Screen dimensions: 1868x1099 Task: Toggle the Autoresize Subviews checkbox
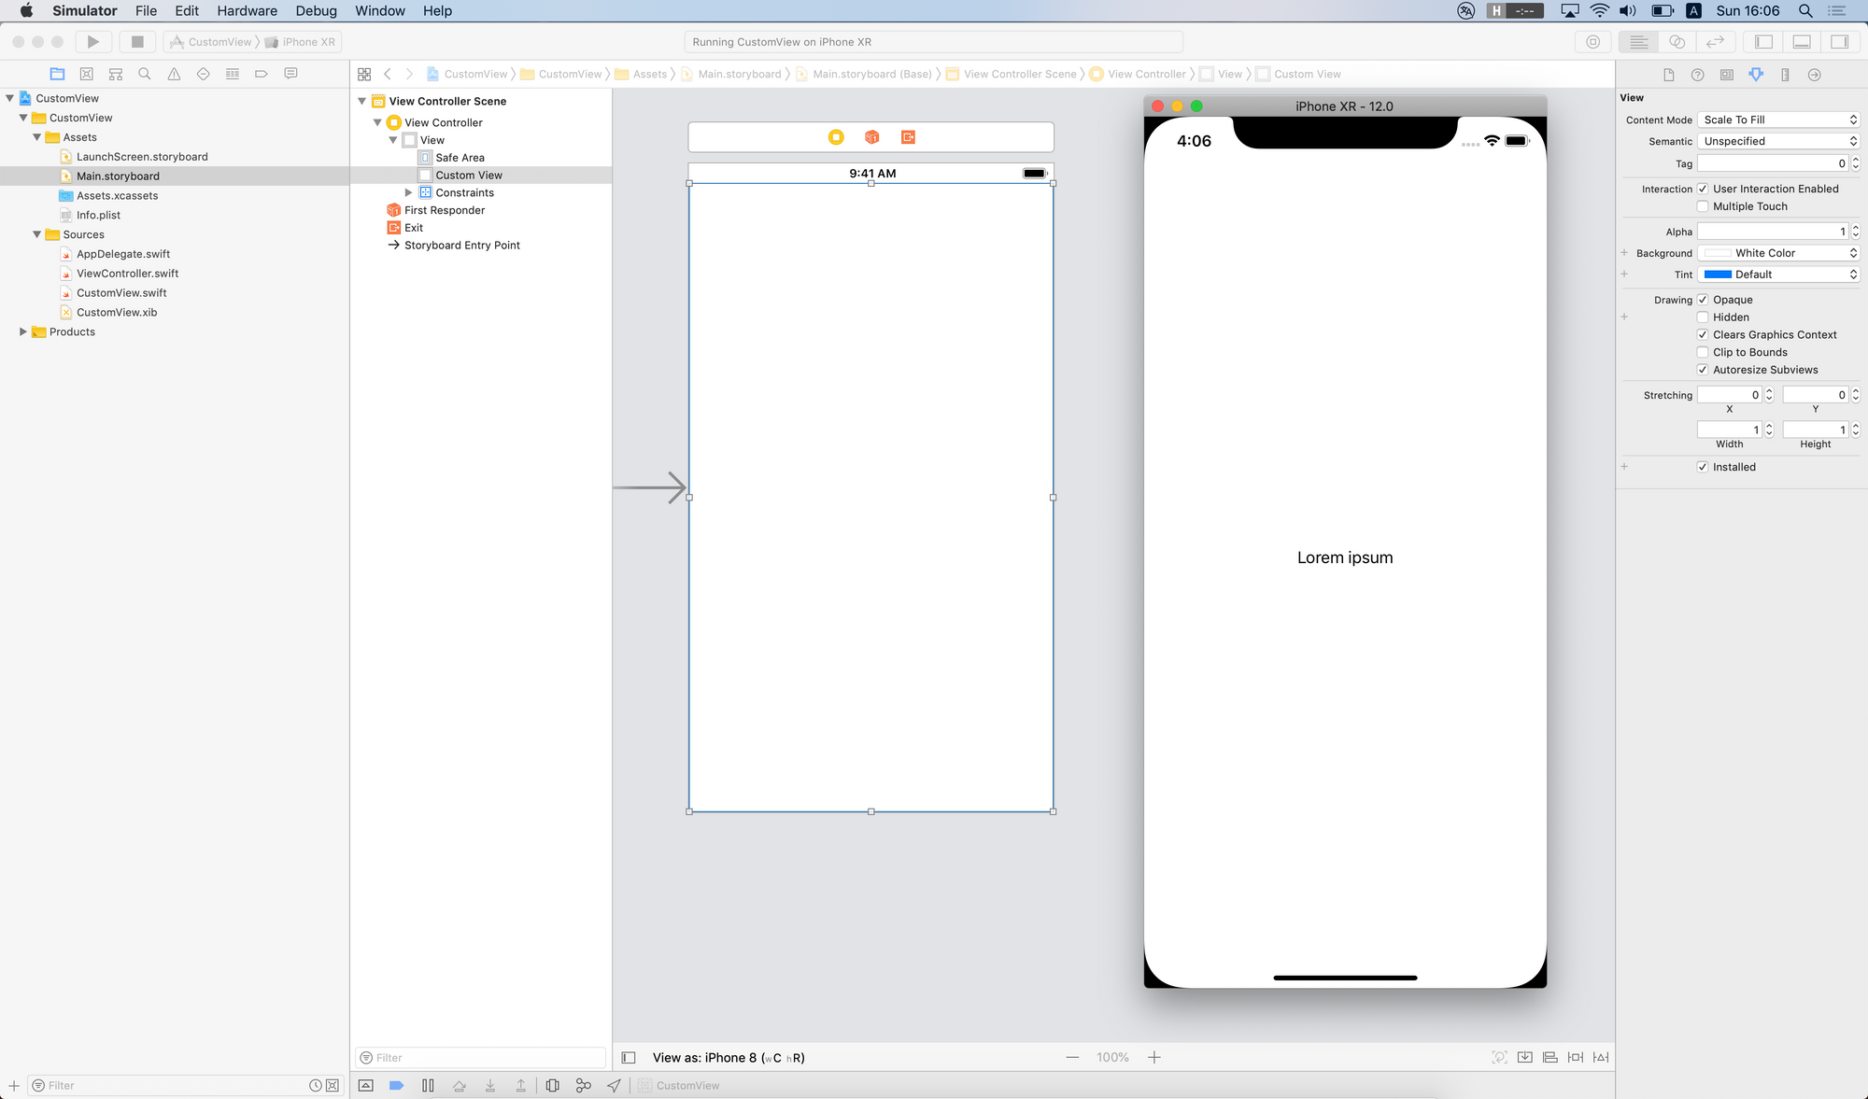(1703, 370)
